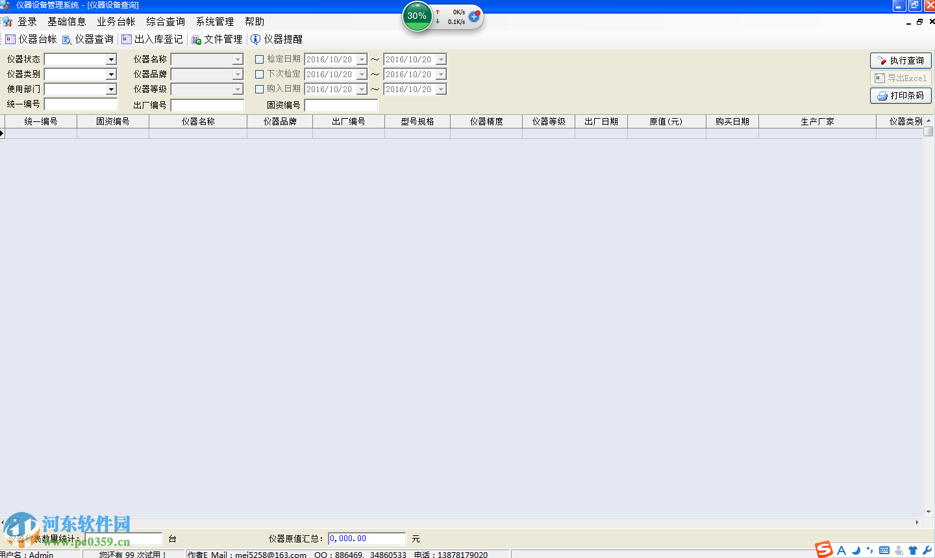
Task: Toggle the 购入日期 checkbox on
Action: point(260,89)
